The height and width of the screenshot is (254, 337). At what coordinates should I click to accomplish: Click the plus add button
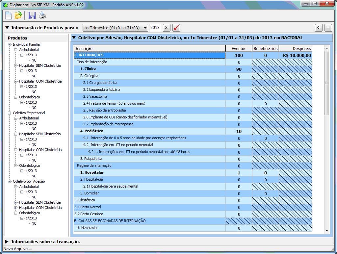pos(319,28)
